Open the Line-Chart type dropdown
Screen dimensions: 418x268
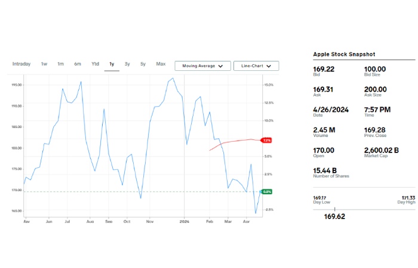256,66
